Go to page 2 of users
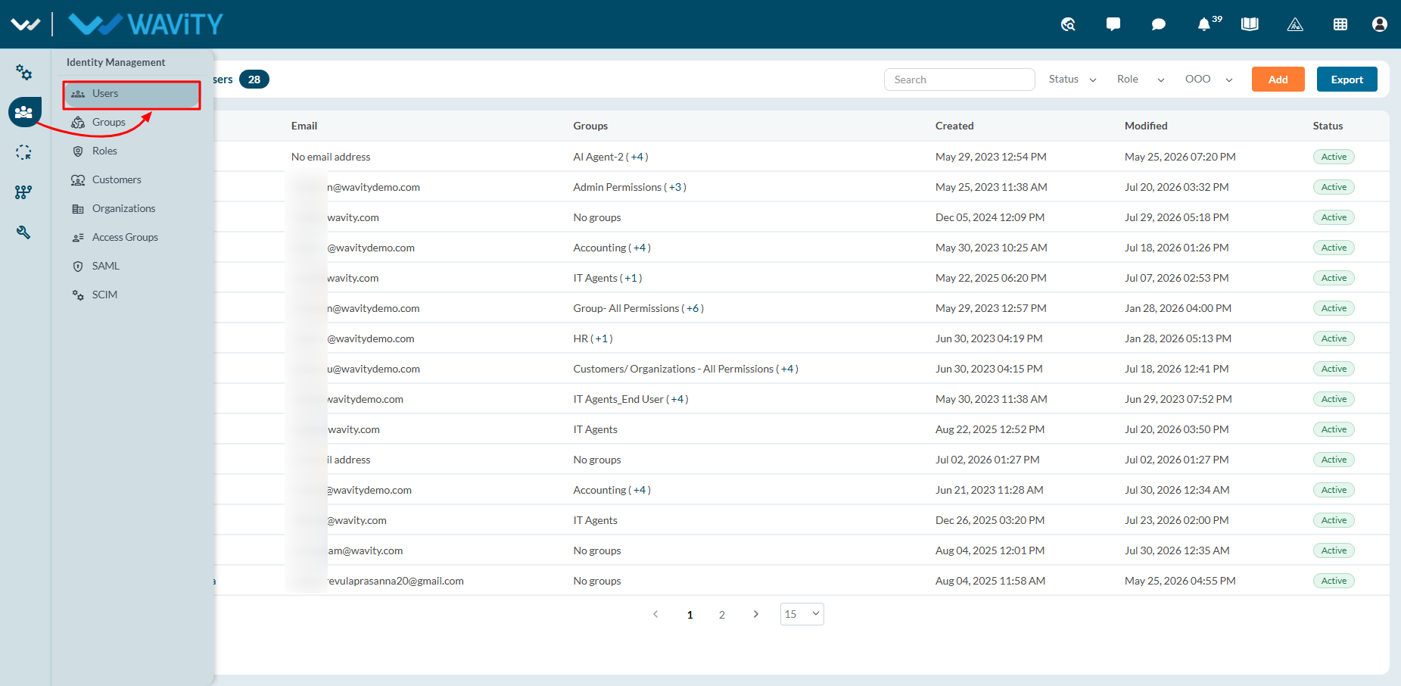The height and width of the screenshot is (686, 1401). point(722,615)
